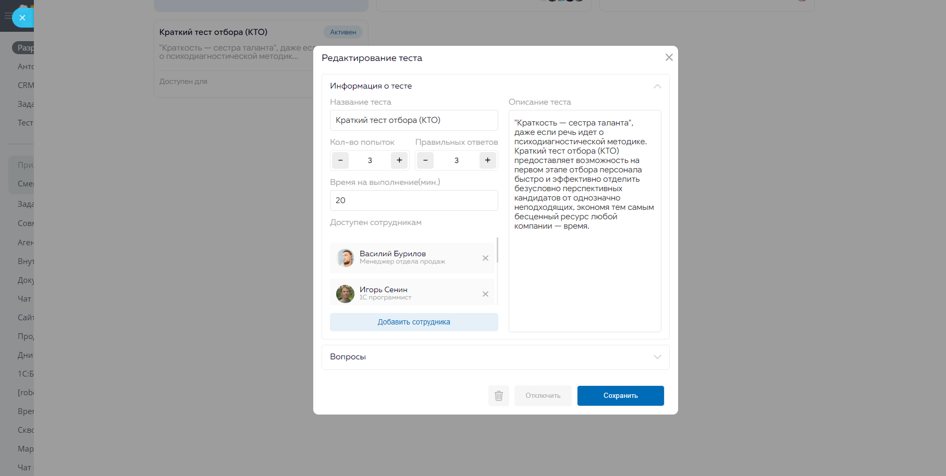Image resolution: width=946 pixels, height=476 pixels.
Task: Click Добавить сотрудника button
Action: pyautogui.click(x=414, y=322)
